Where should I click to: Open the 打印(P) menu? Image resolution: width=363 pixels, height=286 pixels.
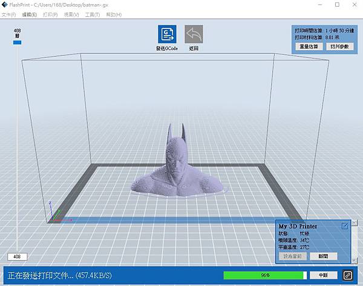click(x=50, y=14)
